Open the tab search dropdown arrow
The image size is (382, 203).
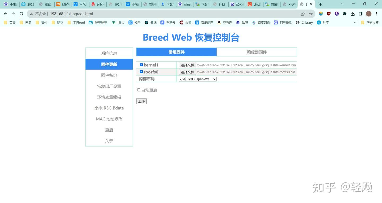click(342, 4)
